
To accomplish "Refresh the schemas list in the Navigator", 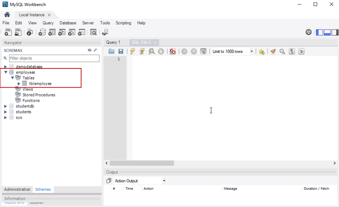I will [90, 50].
